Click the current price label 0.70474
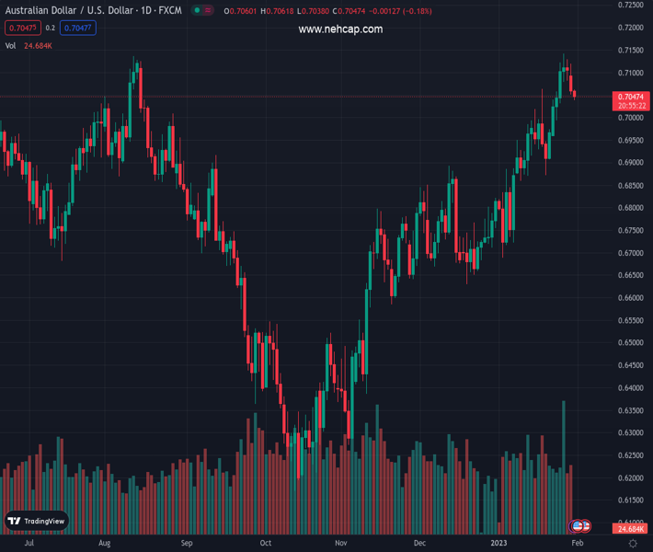Viewport: 653px width, 552px height. (x=633, y=97)
